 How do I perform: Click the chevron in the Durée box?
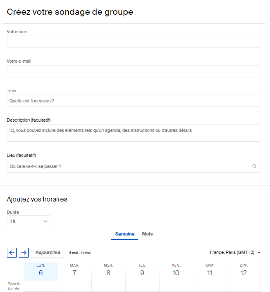[45, 221]
